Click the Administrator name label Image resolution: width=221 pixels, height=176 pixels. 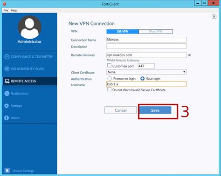point(29,41)
